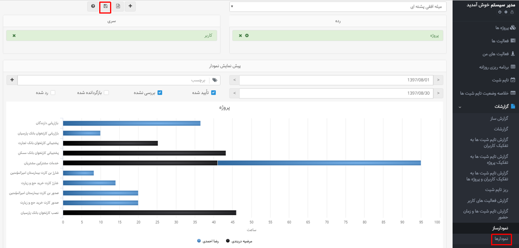Image resolution: width=519 pixels, height=248 pixels.
Task: Uncheck the بررسی نشده checkbox
Action: pyautogui.click(x=160, y=93)
